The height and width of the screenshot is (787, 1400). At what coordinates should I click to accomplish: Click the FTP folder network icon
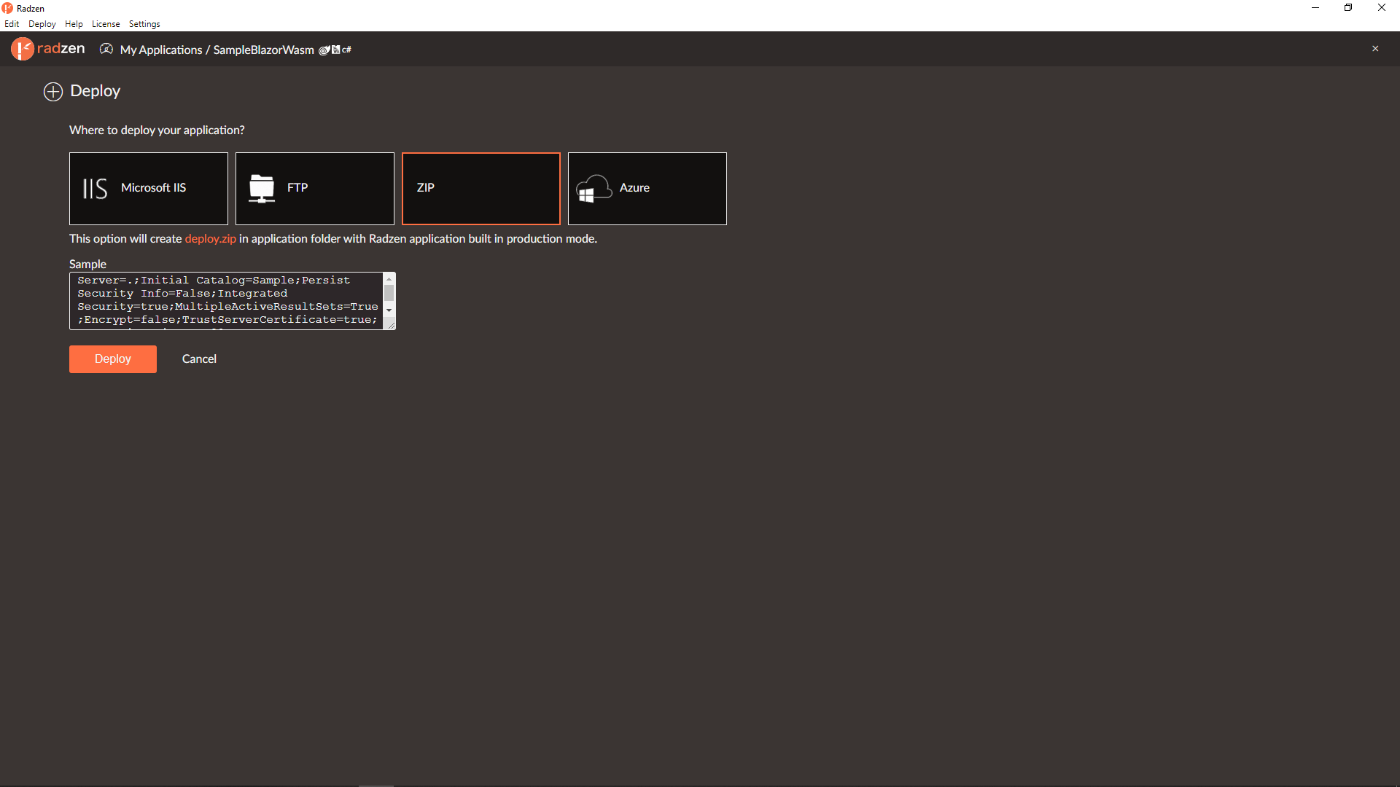[262, 188]
